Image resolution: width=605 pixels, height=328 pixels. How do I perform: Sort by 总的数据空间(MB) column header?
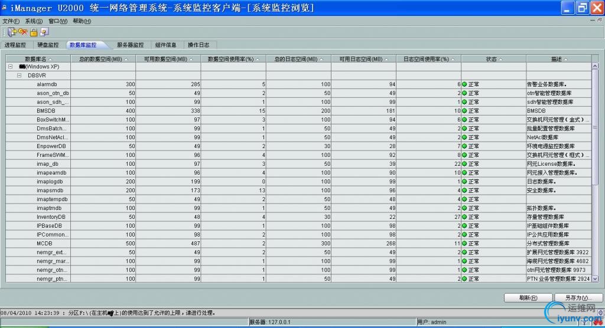pos(103,59)
